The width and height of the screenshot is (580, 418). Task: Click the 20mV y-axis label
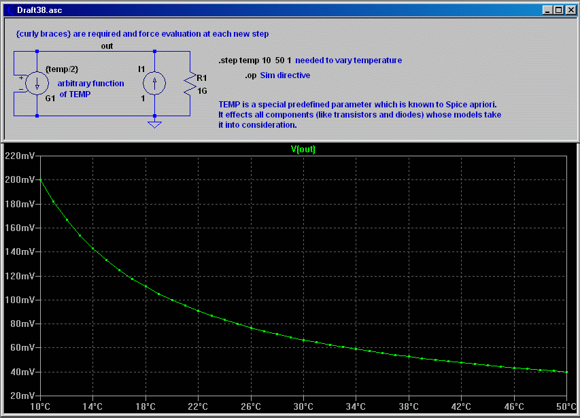[x=22, y=396]
